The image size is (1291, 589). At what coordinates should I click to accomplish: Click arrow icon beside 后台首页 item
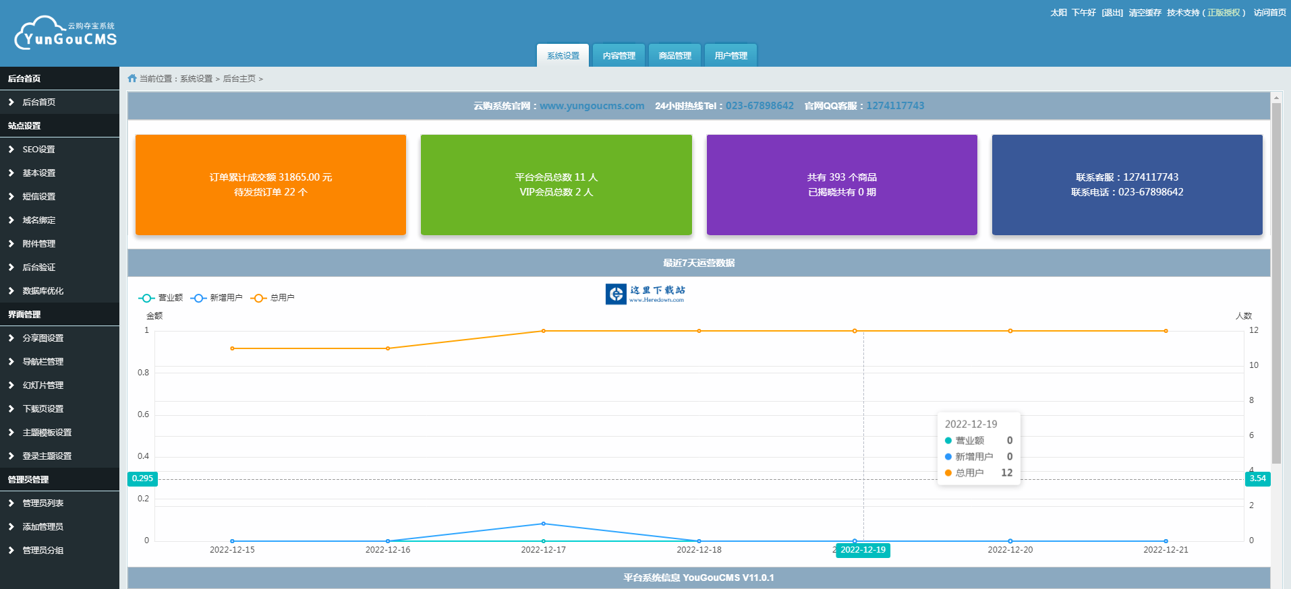pos(11,102)
